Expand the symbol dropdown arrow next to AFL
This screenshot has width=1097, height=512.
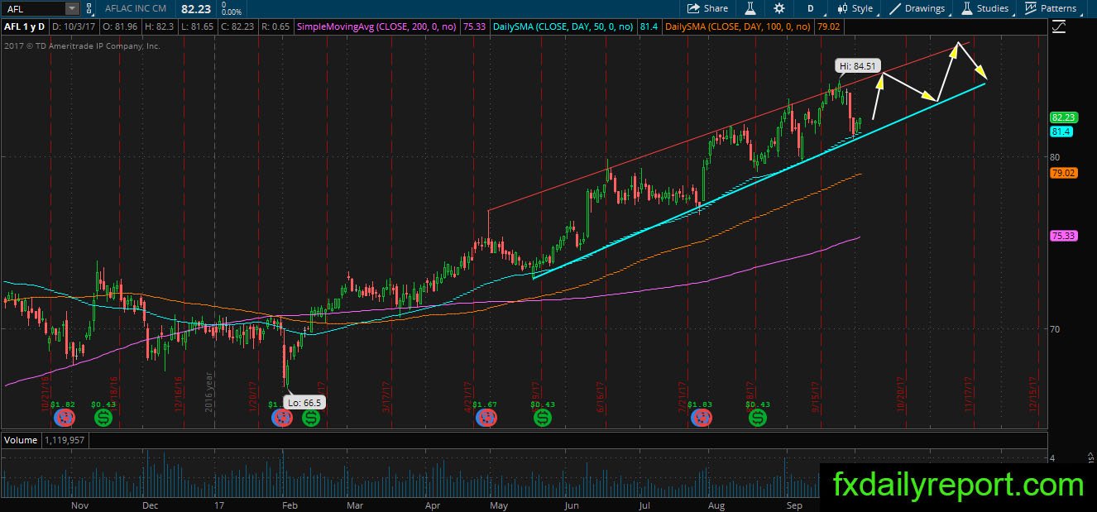(72, 8)
